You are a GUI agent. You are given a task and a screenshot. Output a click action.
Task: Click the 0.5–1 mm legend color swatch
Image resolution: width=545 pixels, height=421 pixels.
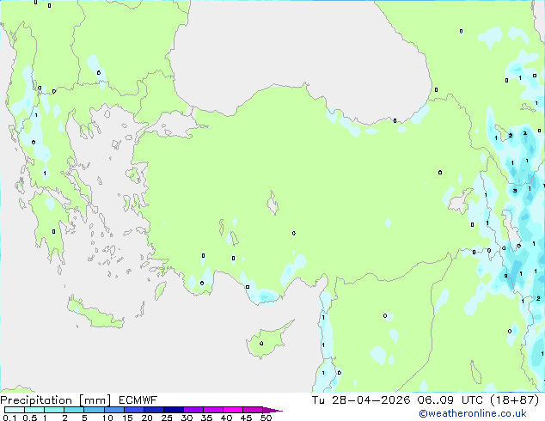click(x=34, y=410)
